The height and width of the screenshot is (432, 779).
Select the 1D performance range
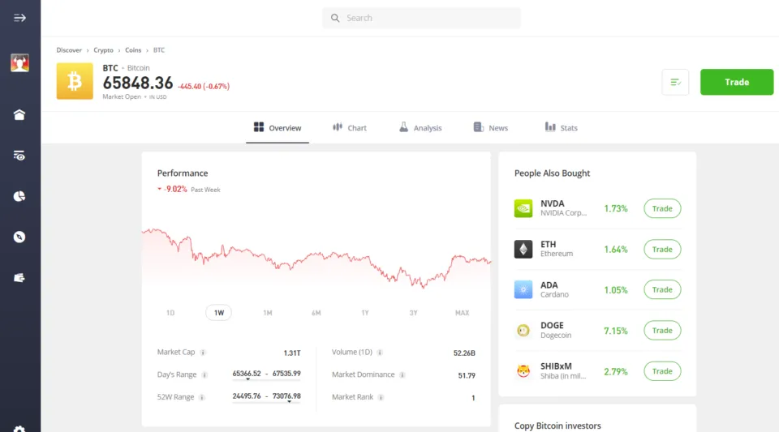[170, 313]
